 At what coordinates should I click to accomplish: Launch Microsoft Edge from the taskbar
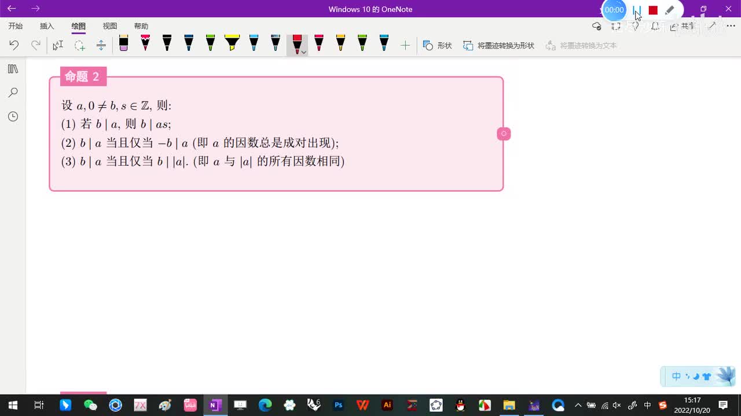(265, 405)
